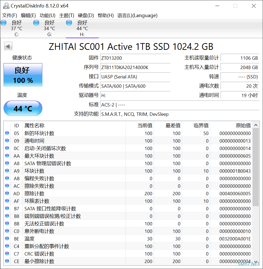Open the 文件(F) menu
Screen dimensions: 263x269
coord(10,15)
